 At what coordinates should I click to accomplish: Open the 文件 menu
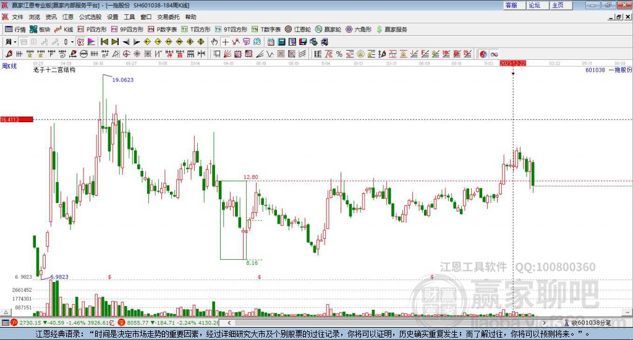[17, 17]
